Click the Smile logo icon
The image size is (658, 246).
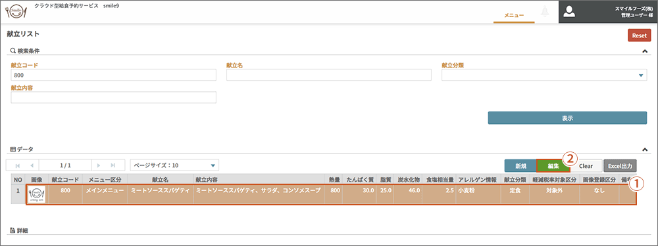(x=16, y=11)
